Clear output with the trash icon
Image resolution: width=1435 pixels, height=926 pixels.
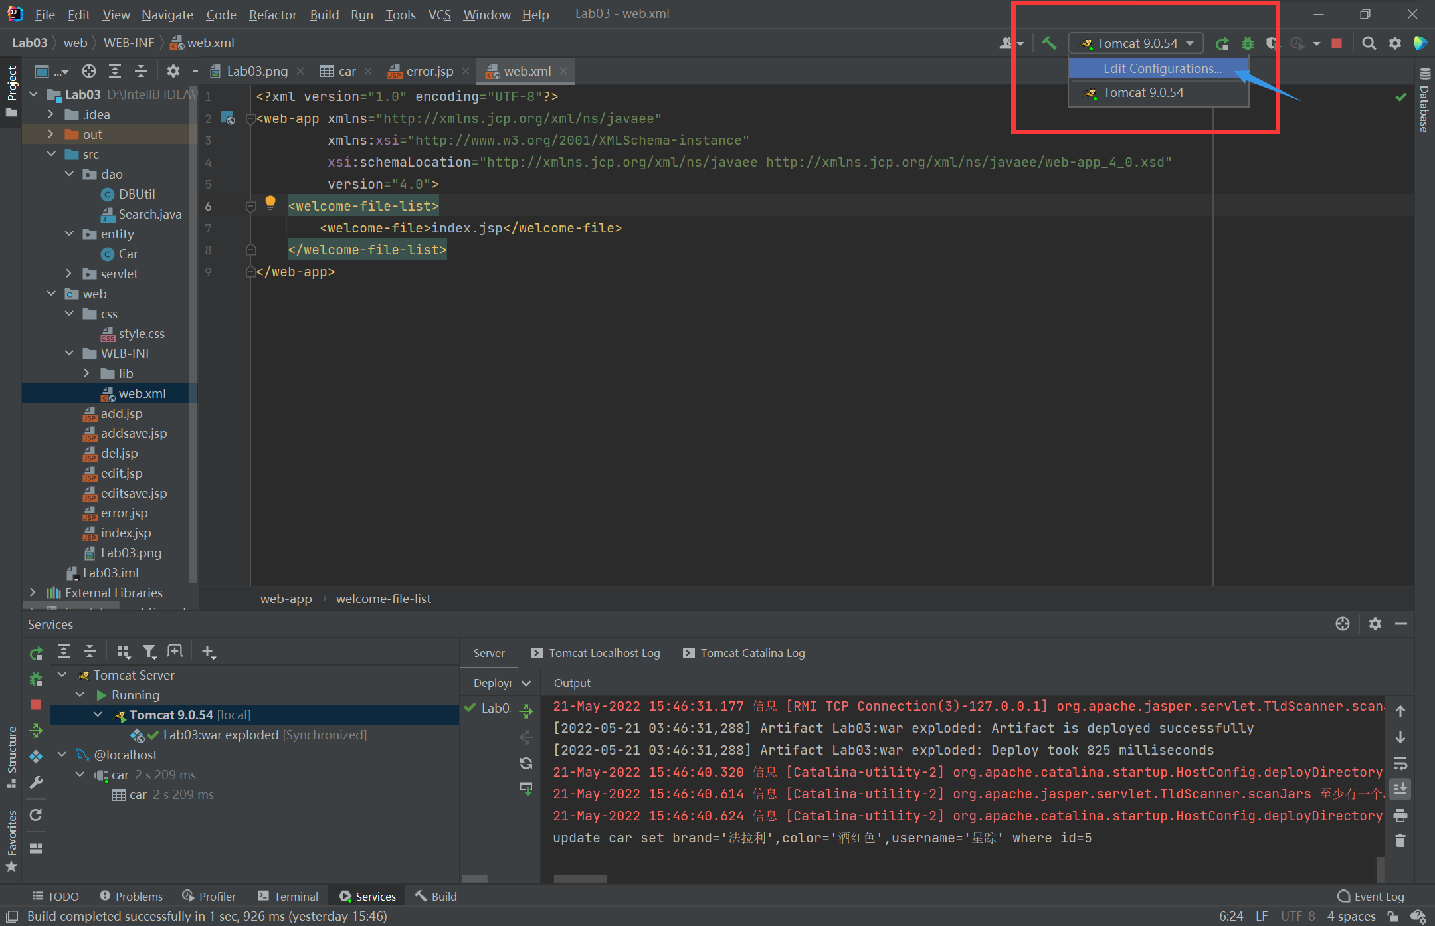(x=1400, y=841)
